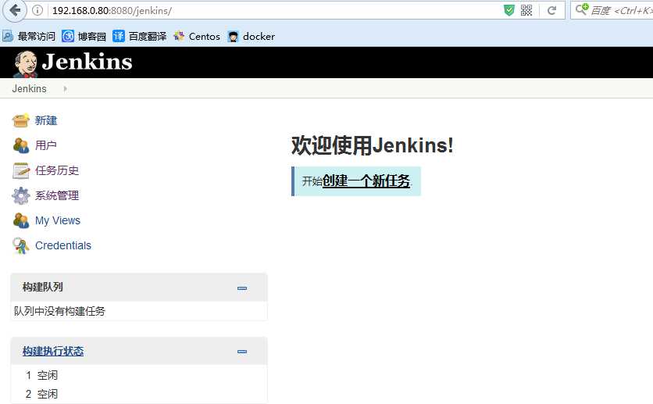Open the 百度翻译 bookmark label

tap(148, 37)
